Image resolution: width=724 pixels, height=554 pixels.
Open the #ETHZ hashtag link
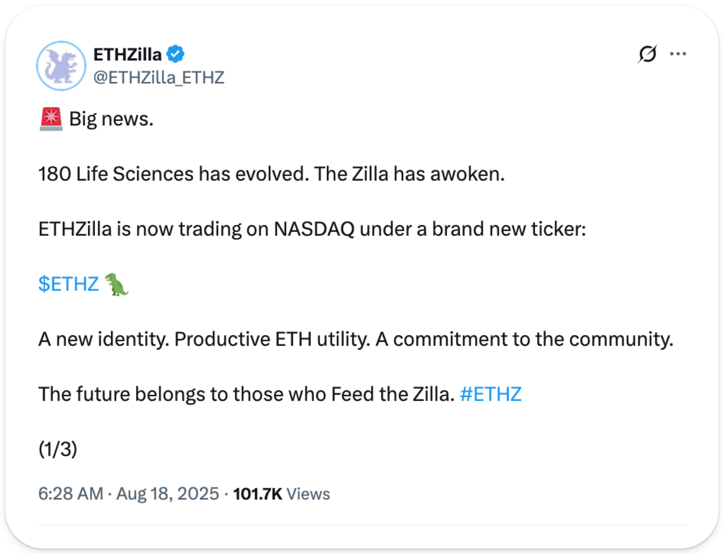pos(491,394)
